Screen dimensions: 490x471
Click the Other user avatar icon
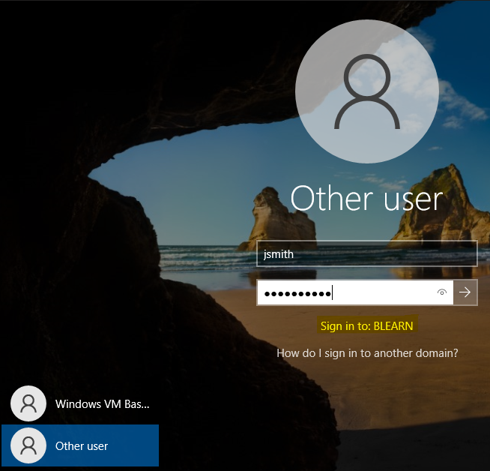pyautogui.click(x=28, y=445)
